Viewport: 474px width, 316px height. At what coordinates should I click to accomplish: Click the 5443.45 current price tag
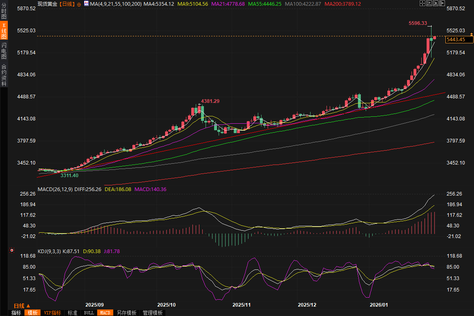tap(456, 40)
